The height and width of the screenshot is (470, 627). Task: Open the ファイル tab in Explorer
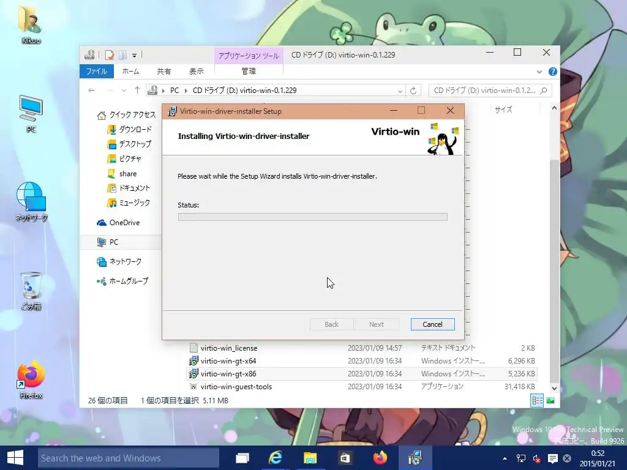pyautogui.click(x=97, y=71)
